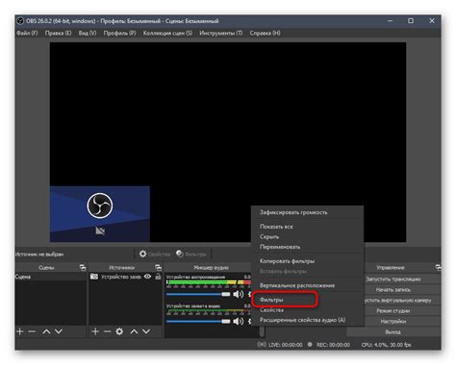Click the audio mixer vertical scrollbar
The image size is (456, 365).
[x=262, y=331]
